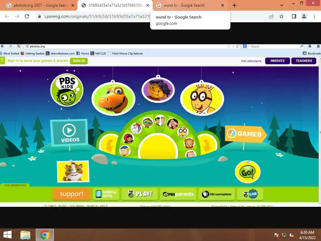Click the orange dinosaur character ornament
The width and height of the screenshot is (321, 241).
[x=113, y=99]
